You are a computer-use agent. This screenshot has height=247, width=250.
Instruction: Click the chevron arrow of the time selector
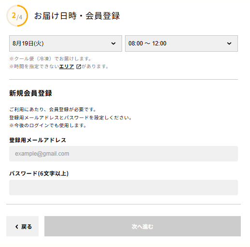(x=229, y=44)
